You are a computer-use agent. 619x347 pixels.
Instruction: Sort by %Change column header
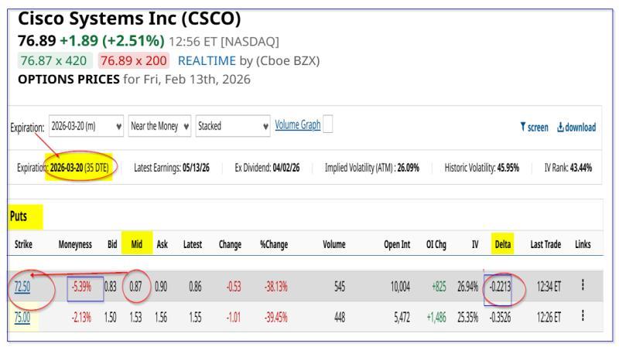point(274,244)
